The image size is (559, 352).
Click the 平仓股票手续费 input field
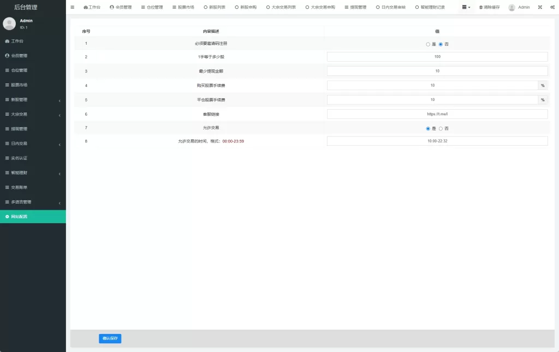432,100
